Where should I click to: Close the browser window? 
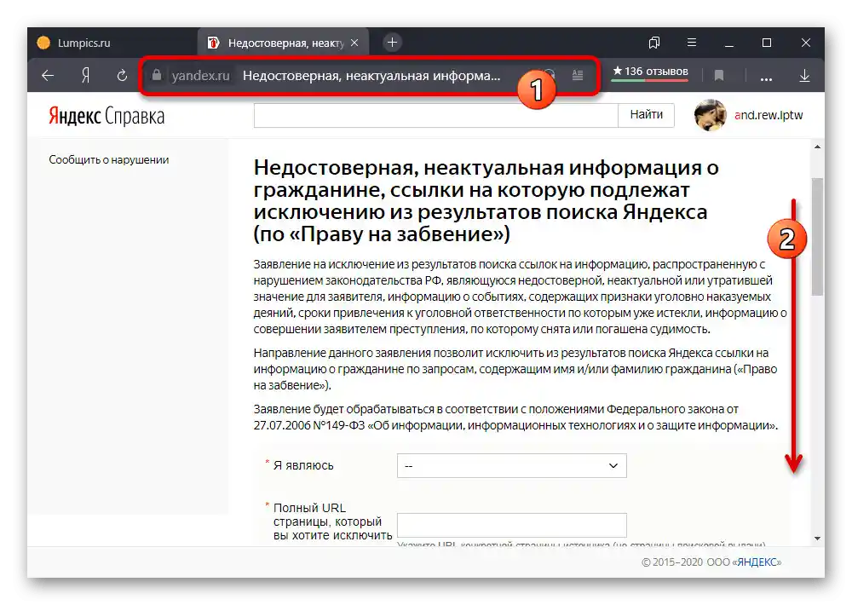(806, 43)
